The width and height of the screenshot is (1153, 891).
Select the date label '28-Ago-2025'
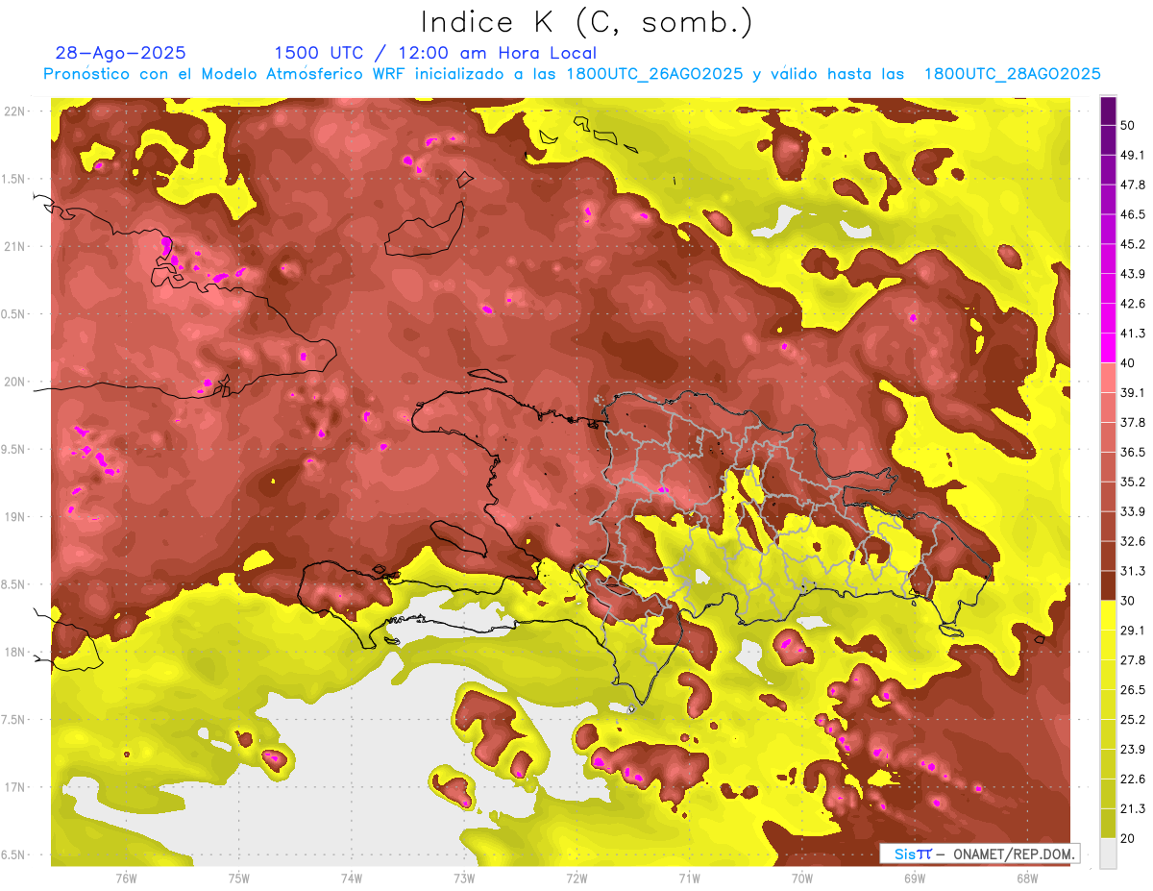coord(121,53)
